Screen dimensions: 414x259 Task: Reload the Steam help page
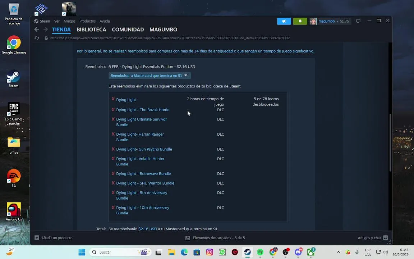(x=37, y=38)
